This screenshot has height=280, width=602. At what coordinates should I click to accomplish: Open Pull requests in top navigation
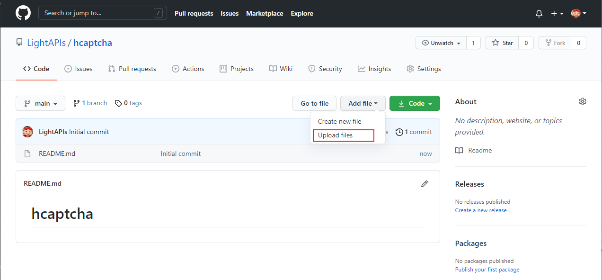click(x=194, y=14)
